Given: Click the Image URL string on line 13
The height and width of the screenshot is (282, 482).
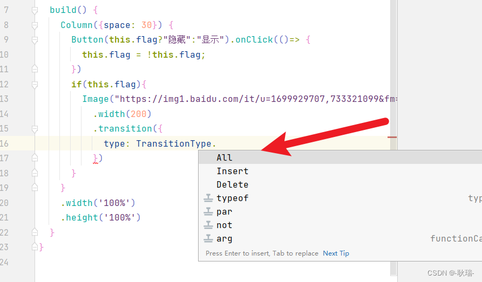Looking at the screenshot, I should 256,99.
